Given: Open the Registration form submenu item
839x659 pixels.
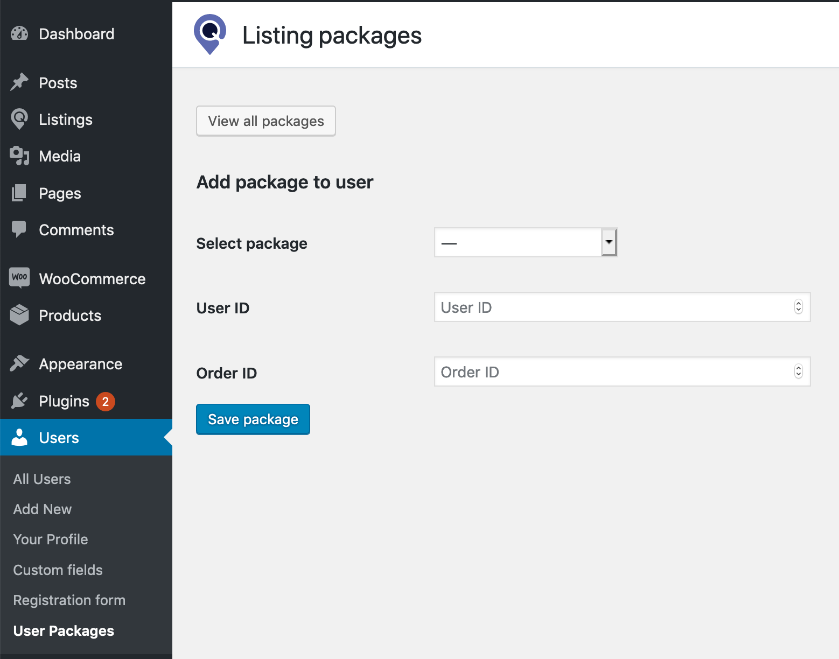Looking at the screenshot, I should (x=69, y=600).
